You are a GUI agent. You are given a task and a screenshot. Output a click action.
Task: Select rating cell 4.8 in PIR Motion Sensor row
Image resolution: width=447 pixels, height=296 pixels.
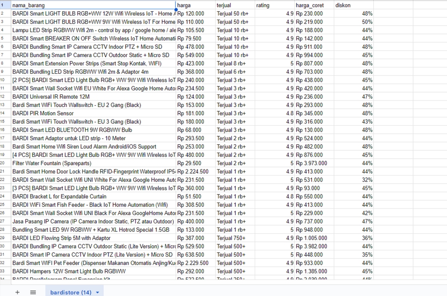point(275,114)
